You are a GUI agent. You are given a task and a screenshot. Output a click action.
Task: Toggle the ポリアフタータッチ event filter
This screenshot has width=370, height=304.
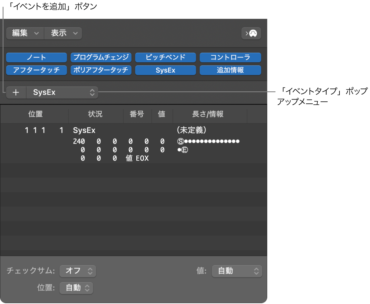(101, 70)
